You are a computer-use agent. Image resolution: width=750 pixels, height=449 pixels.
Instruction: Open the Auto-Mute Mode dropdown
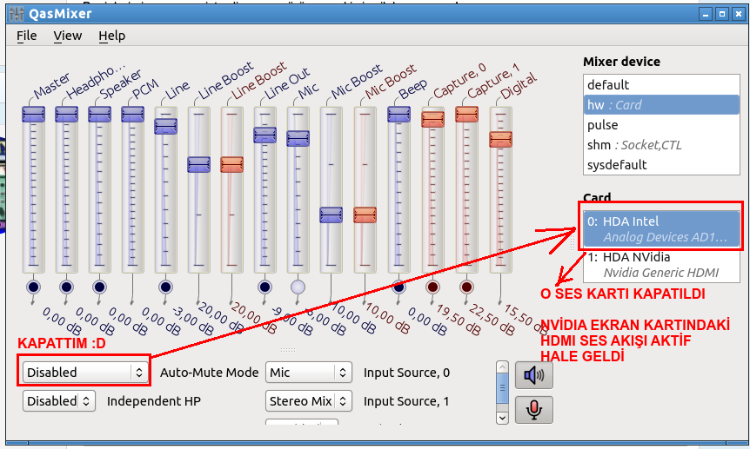(85, 372)
